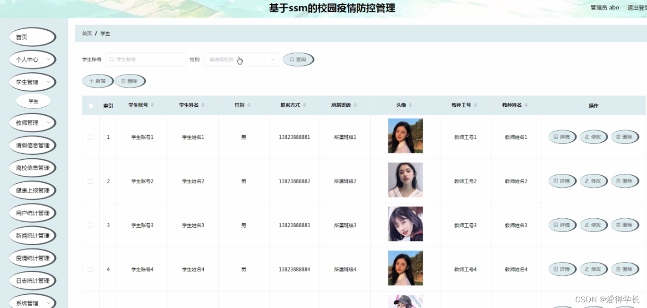Click the 新增 add button

[98, 81]
